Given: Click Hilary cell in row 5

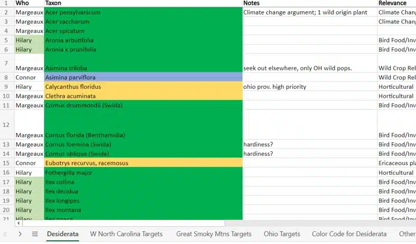Looking at the screenshot, I should [x=29, y=40].
